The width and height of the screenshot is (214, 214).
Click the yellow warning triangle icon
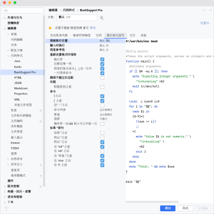click(50, 28)
